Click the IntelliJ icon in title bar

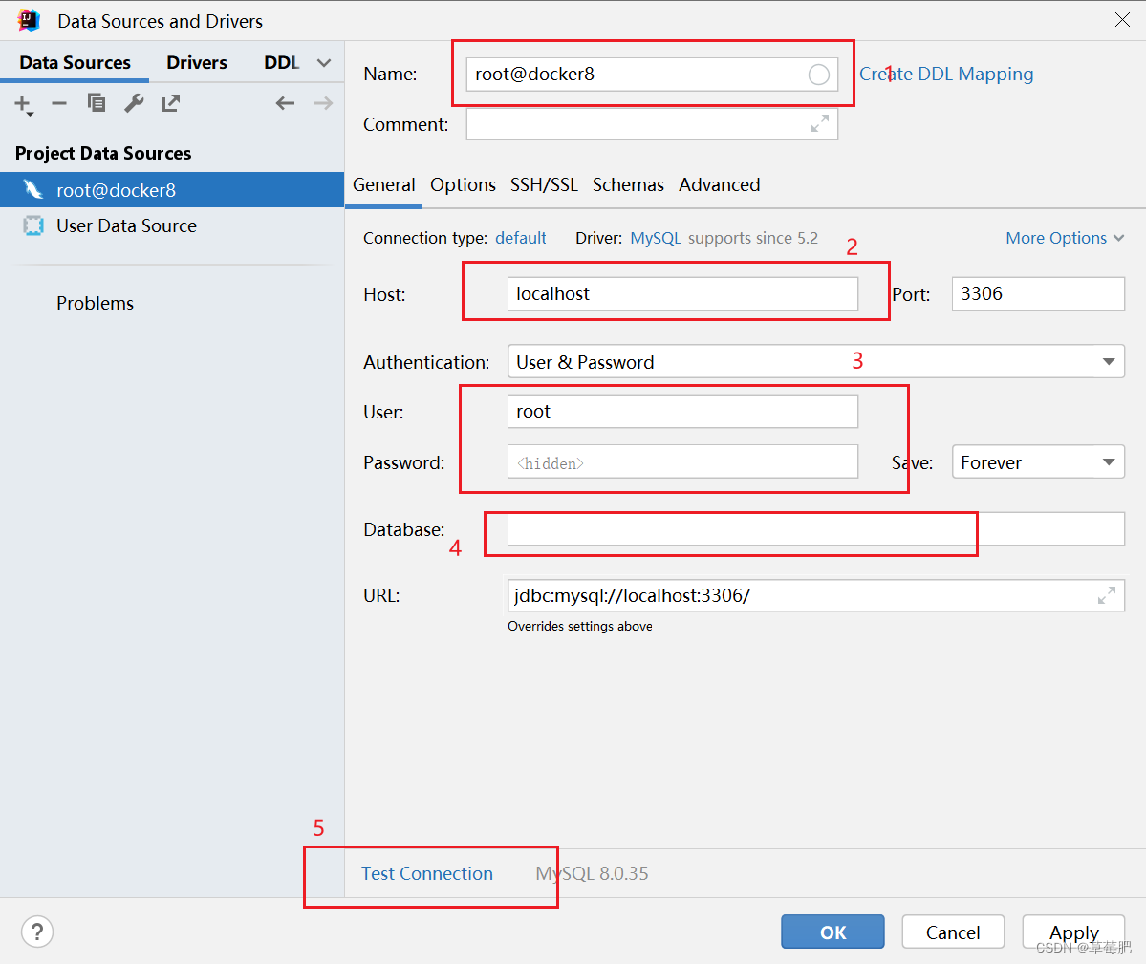(x=29, y=20)
